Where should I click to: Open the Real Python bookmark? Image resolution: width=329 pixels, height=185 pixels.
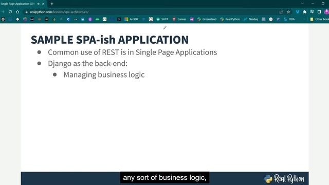(230, 19)
